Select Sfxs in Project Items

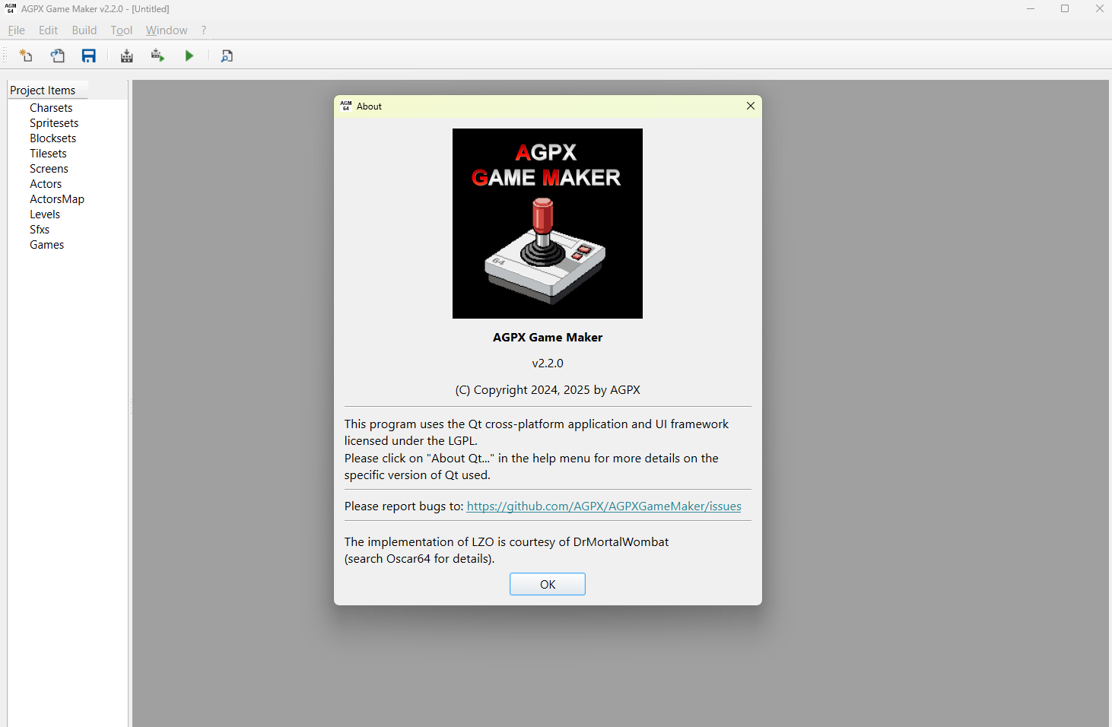[x=40, y=230]
